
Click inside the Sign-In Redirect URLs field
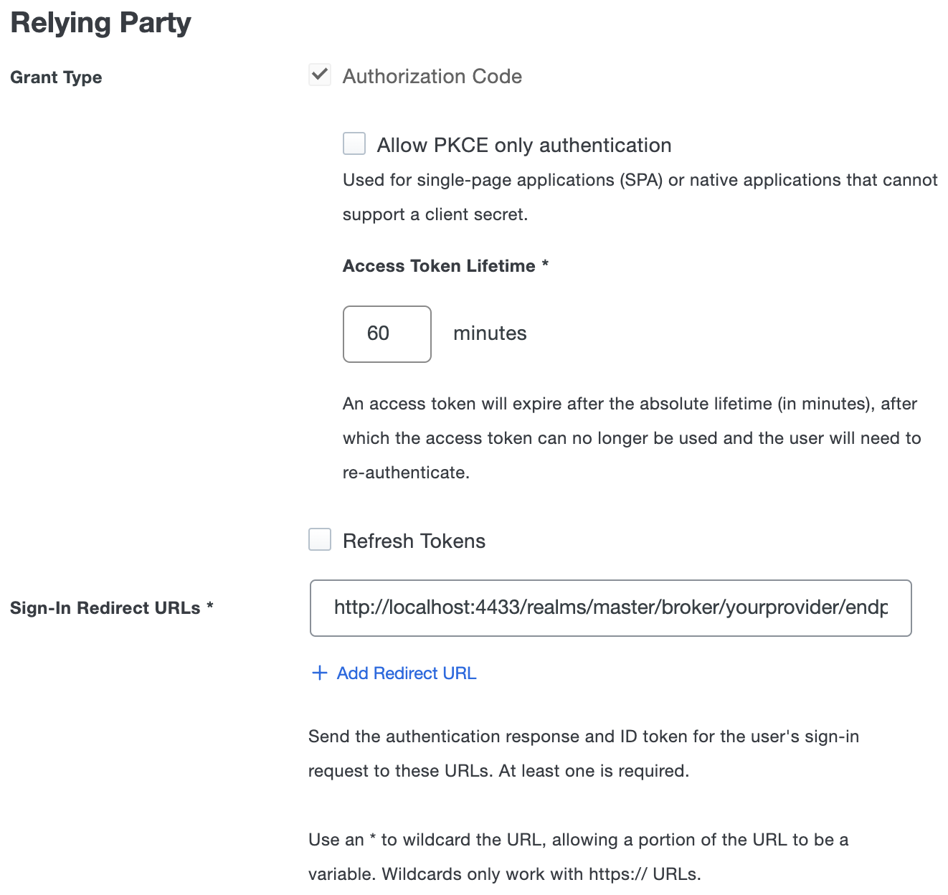pyautogui.click(x=610, y=608)
